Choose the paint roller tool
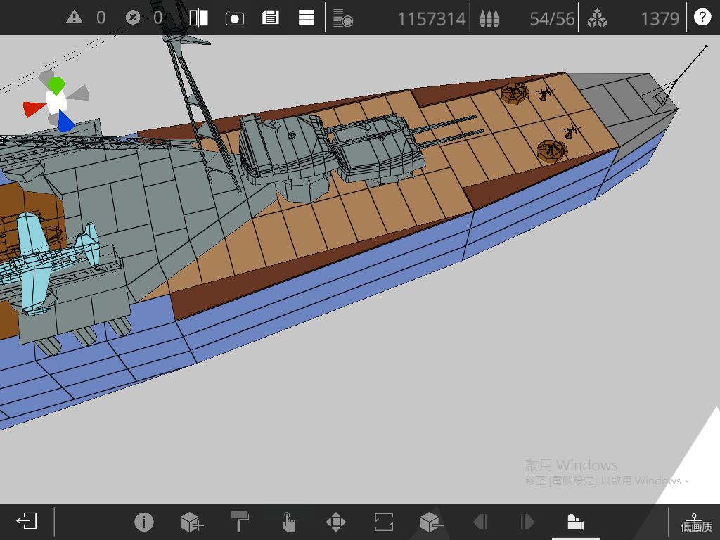This screenshot has height=540, width=720. pyautogui.click(x=240, y=522)
